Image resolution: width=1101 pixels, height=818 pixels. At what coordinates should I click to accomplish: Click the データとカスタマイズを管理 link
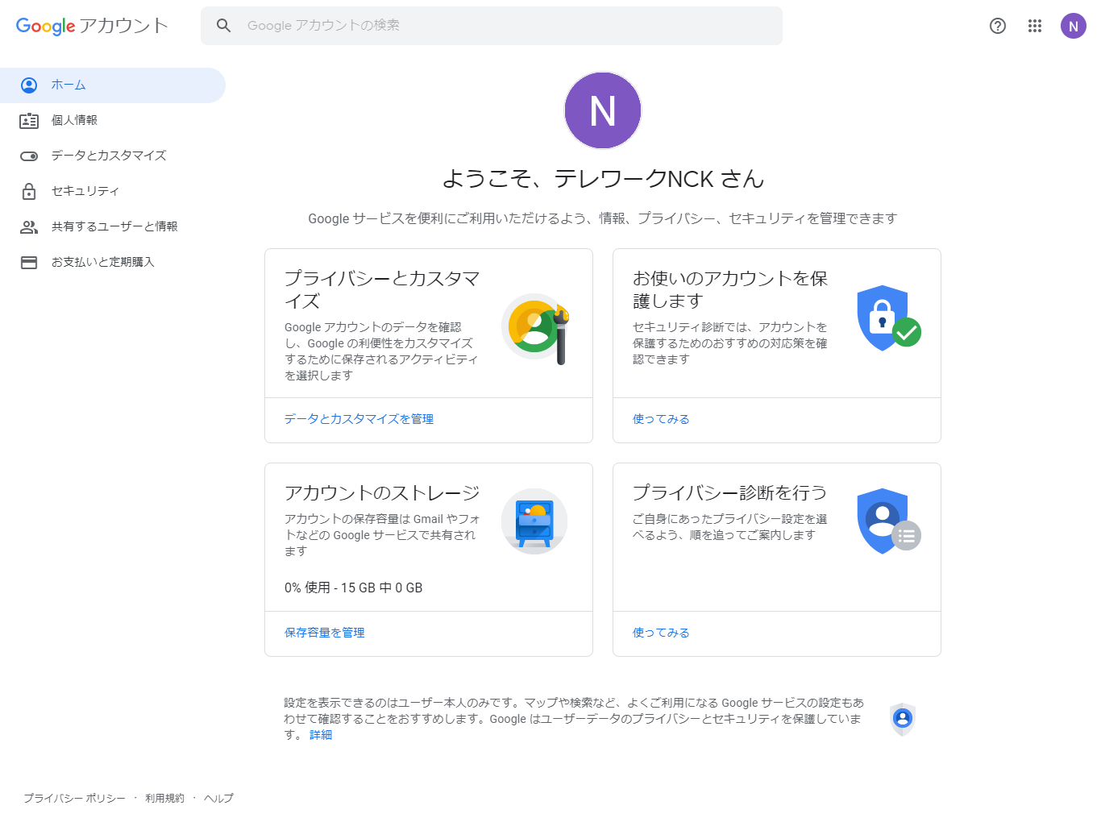point(359,419)
